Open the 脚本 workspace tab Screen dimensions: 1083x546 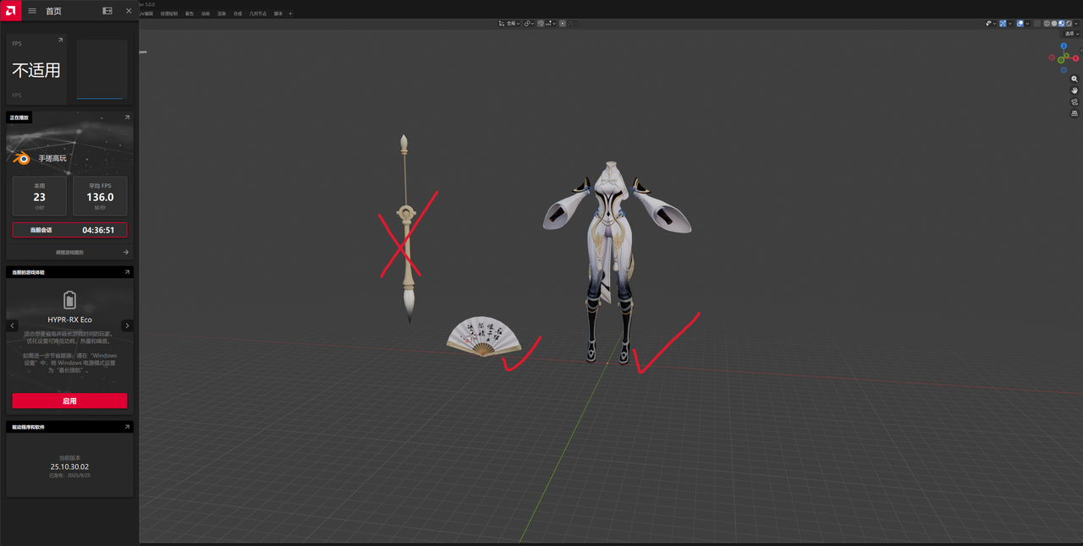pos(278,14)
